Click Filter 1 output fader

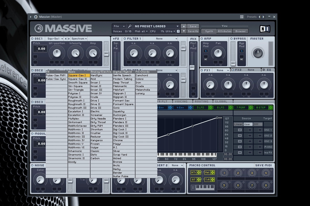183,48
